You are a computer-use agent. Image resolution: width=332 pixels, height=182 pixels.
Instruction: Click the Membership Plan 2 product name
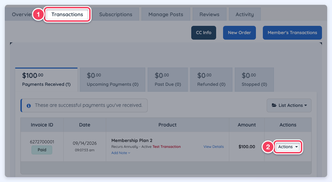tap(132, 140)
